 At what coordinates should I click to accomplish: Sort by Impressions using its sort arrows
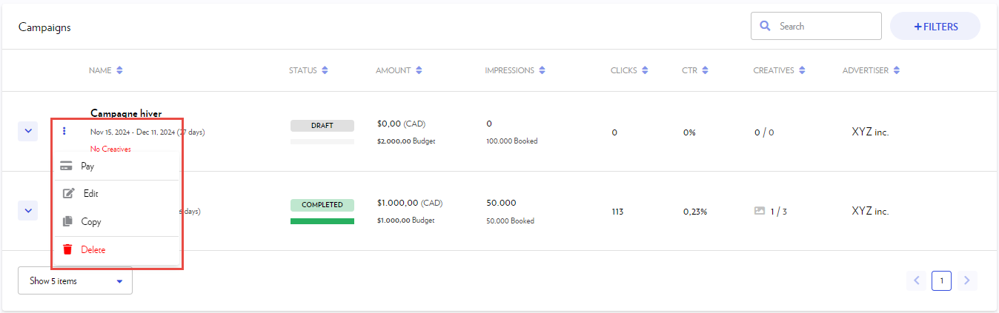click(x=542, y=70)
